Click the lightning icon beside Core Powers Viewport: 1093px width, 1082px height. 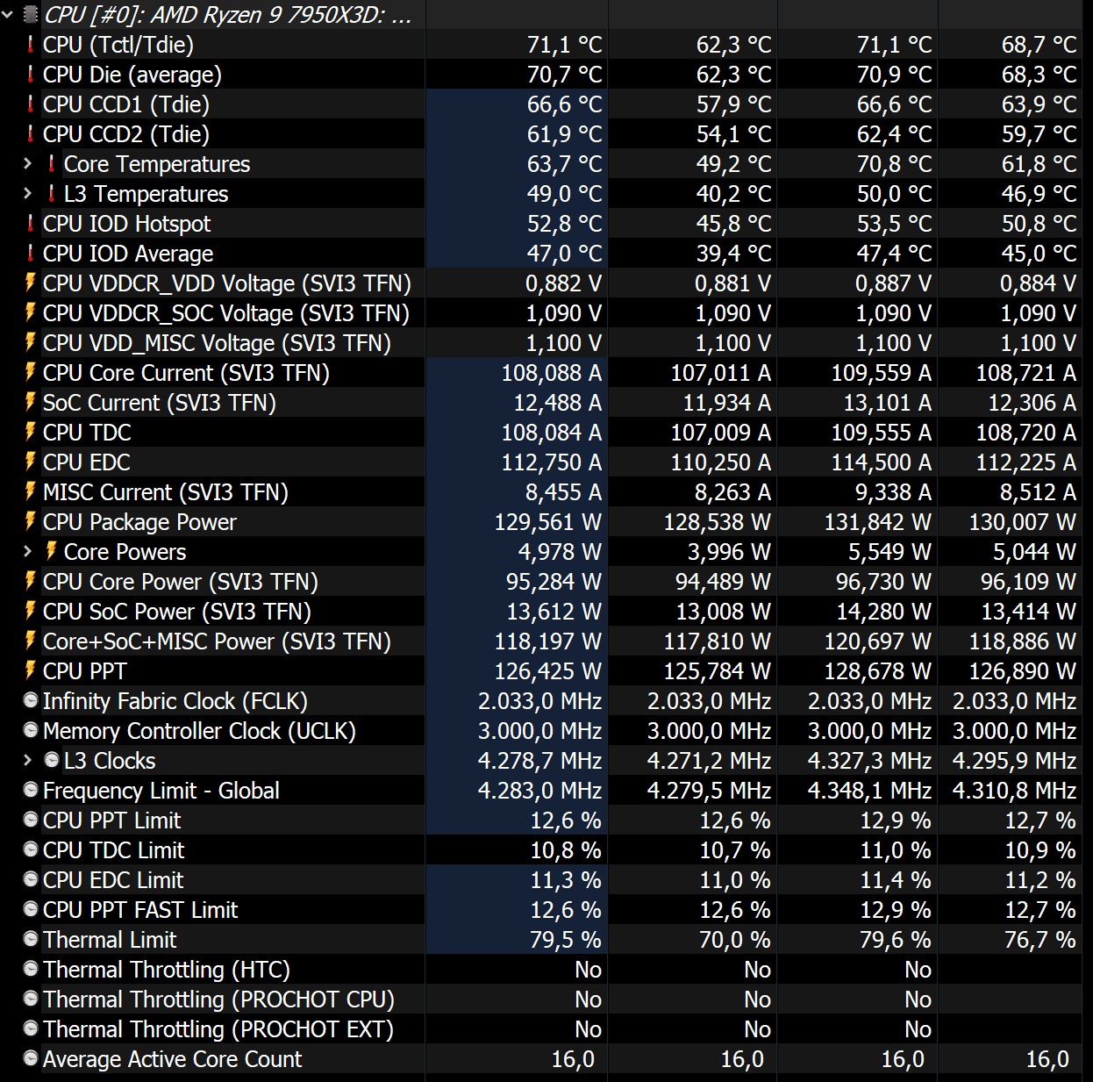click(52, 550)
